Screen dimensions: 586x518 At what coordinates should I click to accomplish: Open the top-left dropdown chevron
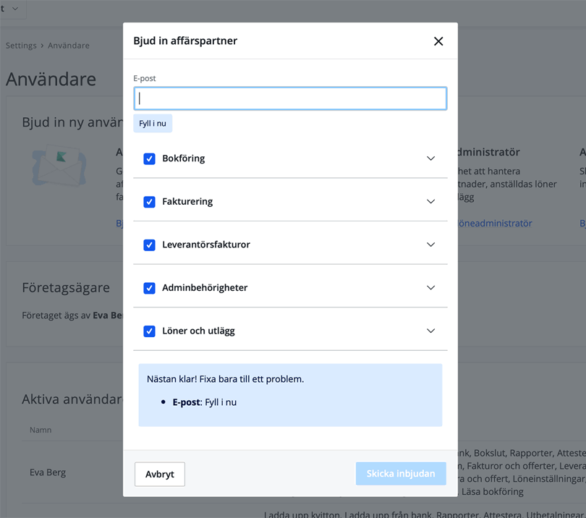point(15,8)
